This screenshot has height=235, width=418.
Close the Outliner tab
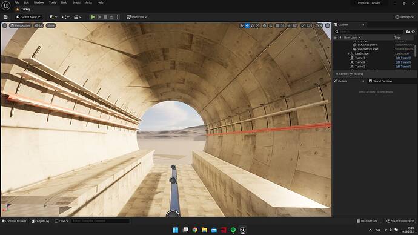point(363,25)
